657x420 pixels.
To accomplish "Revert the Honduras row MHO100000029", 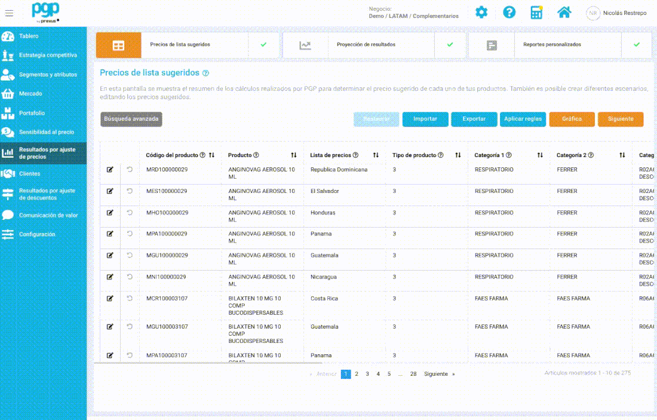I will pyautogui.click(x=130, y=213).
